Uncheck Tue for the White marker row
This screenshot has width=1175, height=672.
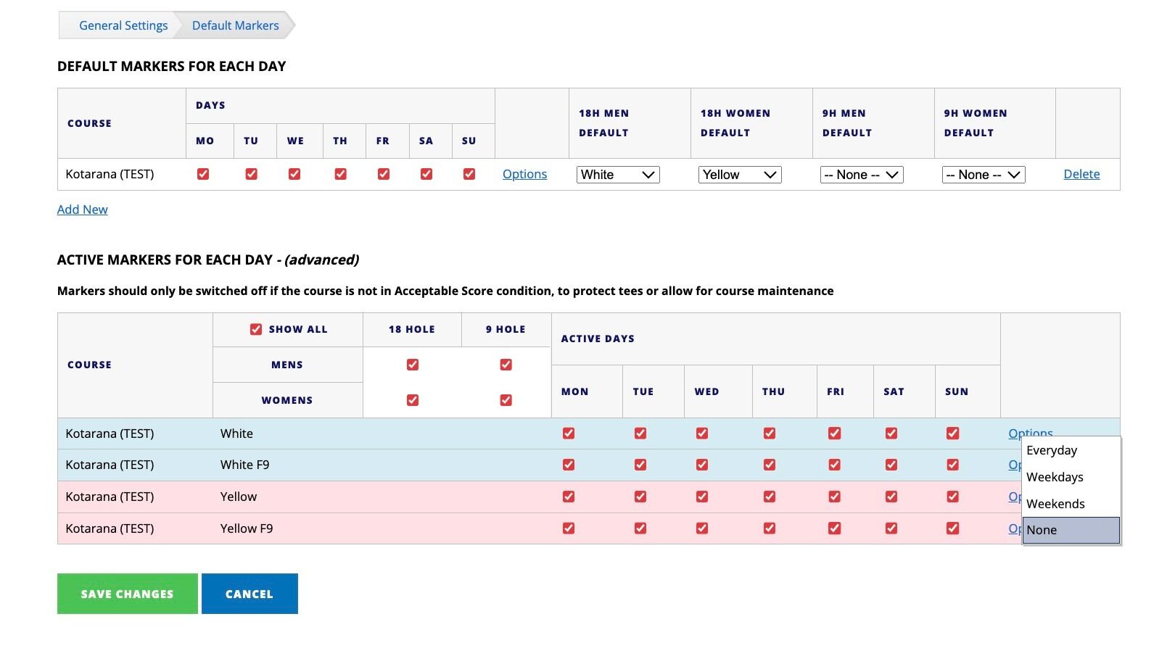pos(640,434)
